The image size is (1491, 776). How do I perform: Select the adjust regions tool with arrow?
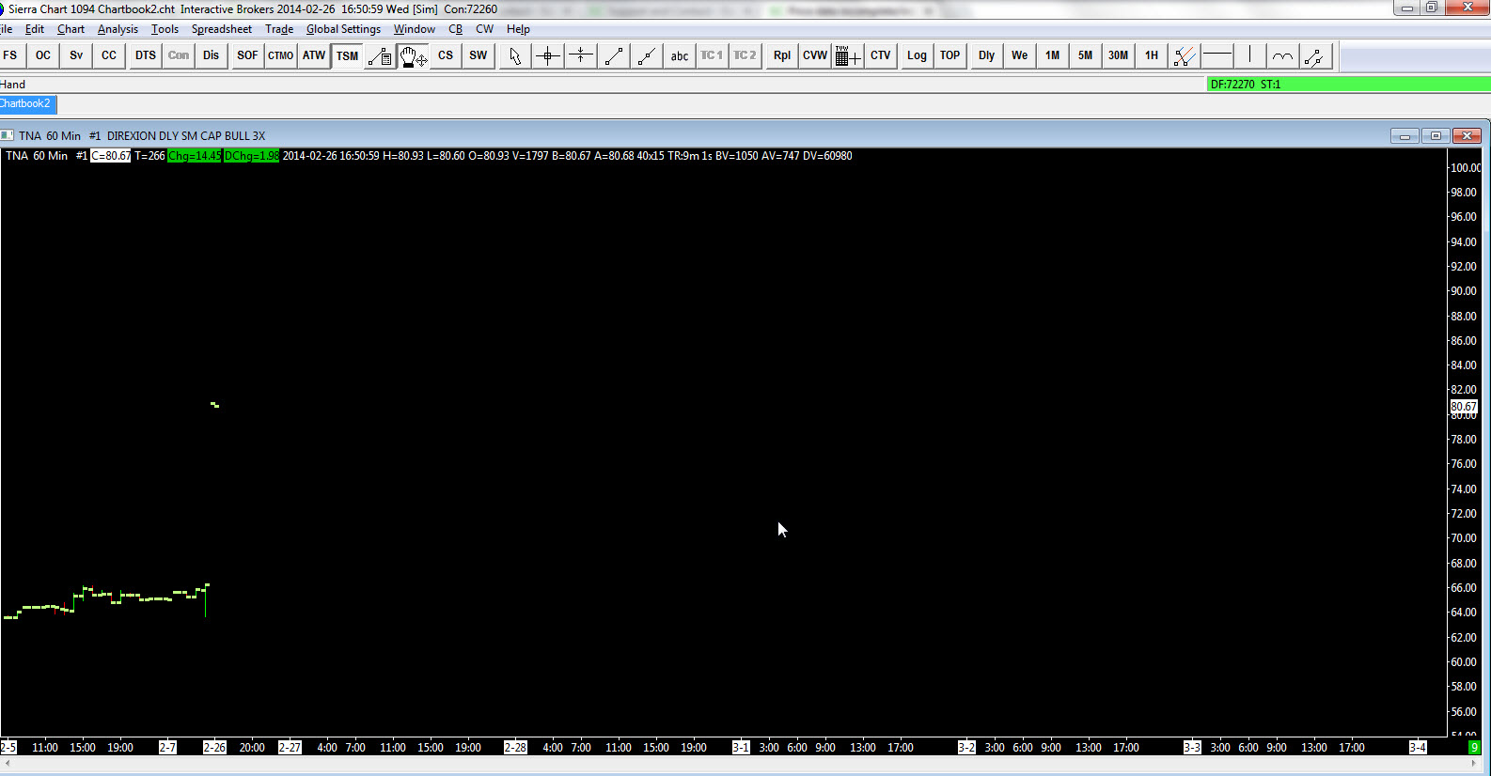[x=581, y=55]
